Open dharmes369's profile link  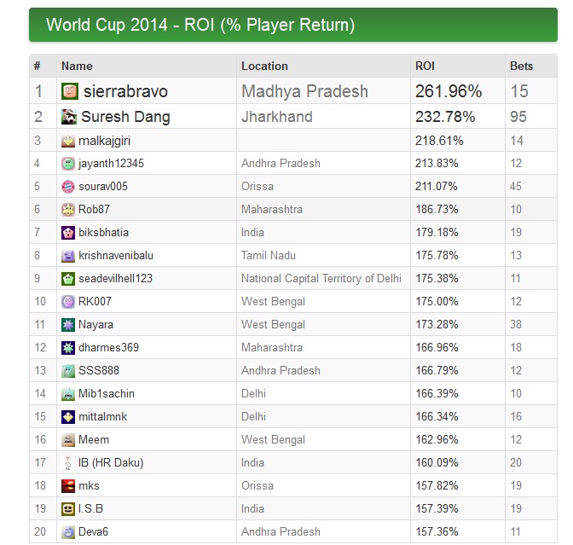tap(109, 348)
